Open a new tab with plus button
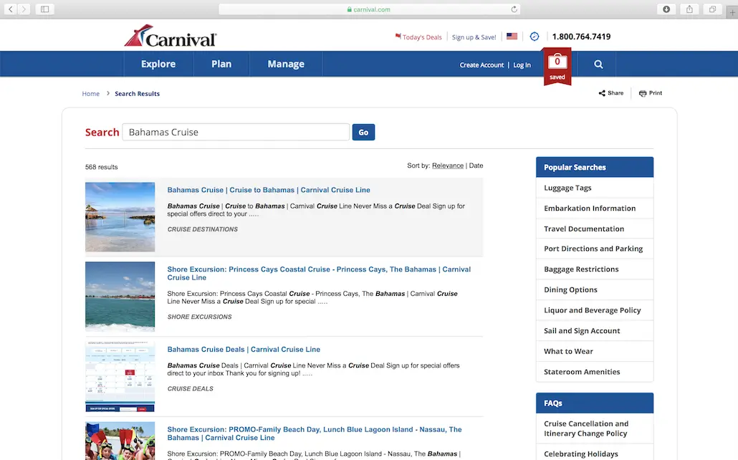The height and width of the screenshot is (460, 738). coord(732,12)
